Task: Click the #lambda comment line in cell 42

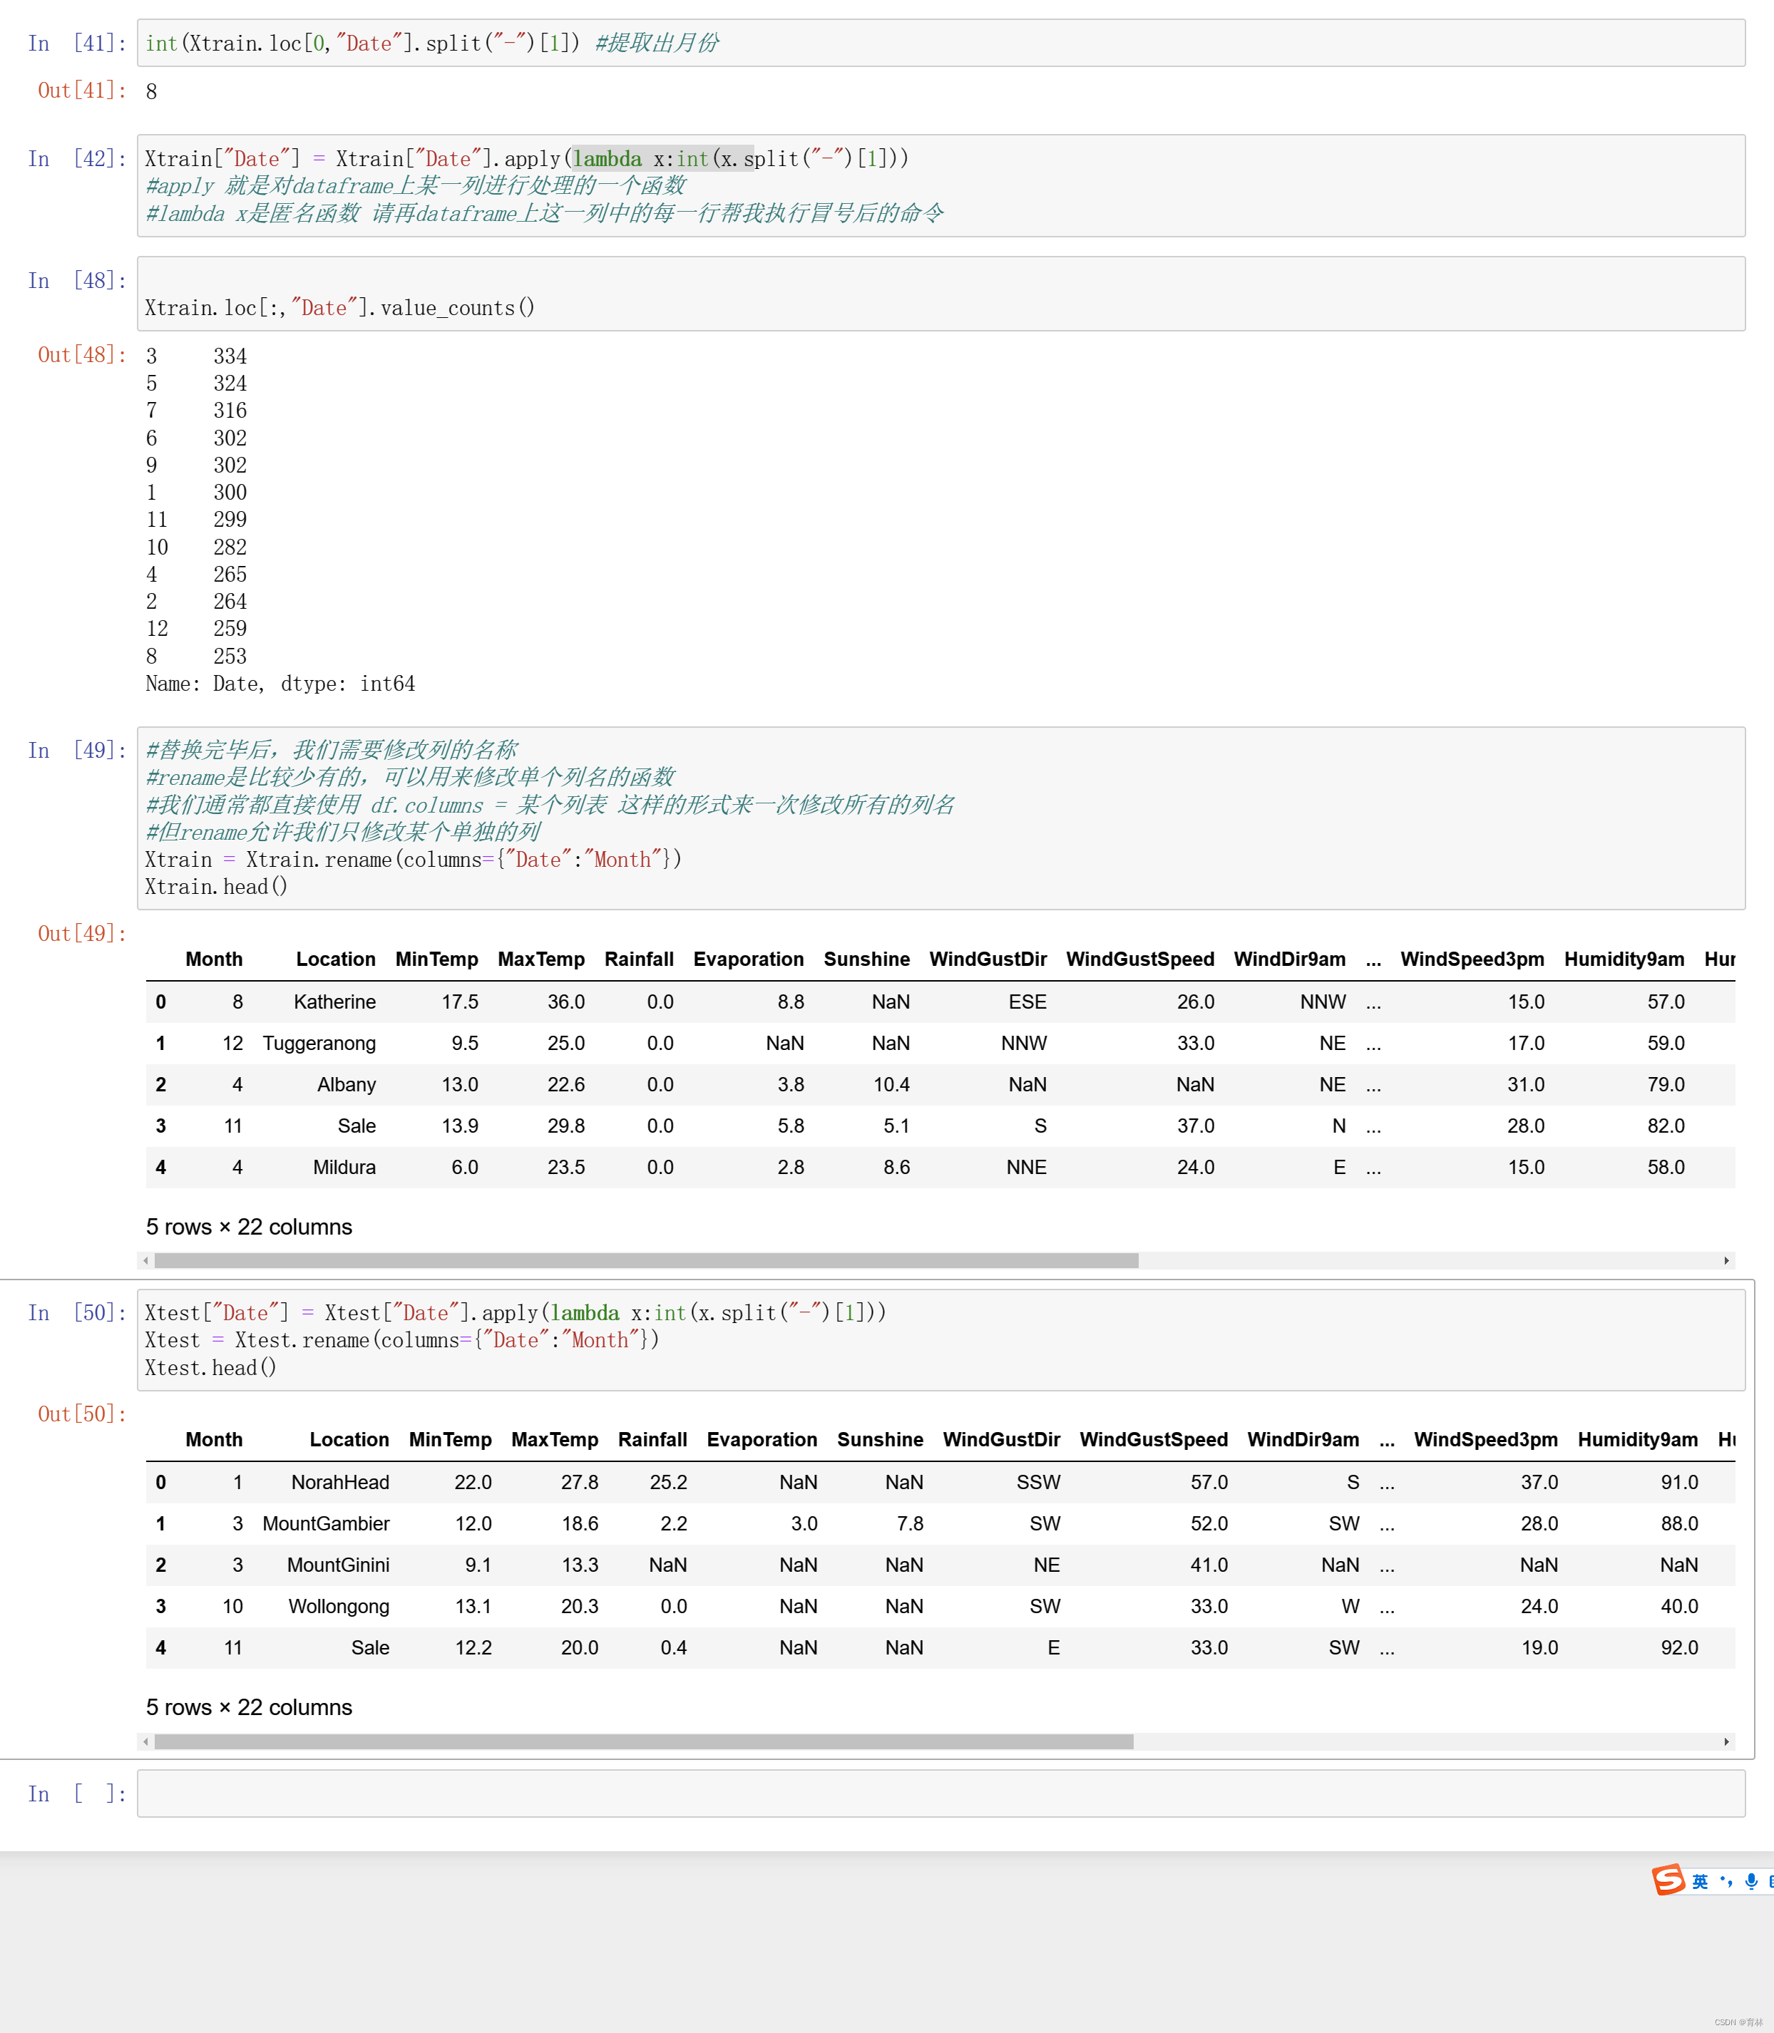Action: (545, 214)
